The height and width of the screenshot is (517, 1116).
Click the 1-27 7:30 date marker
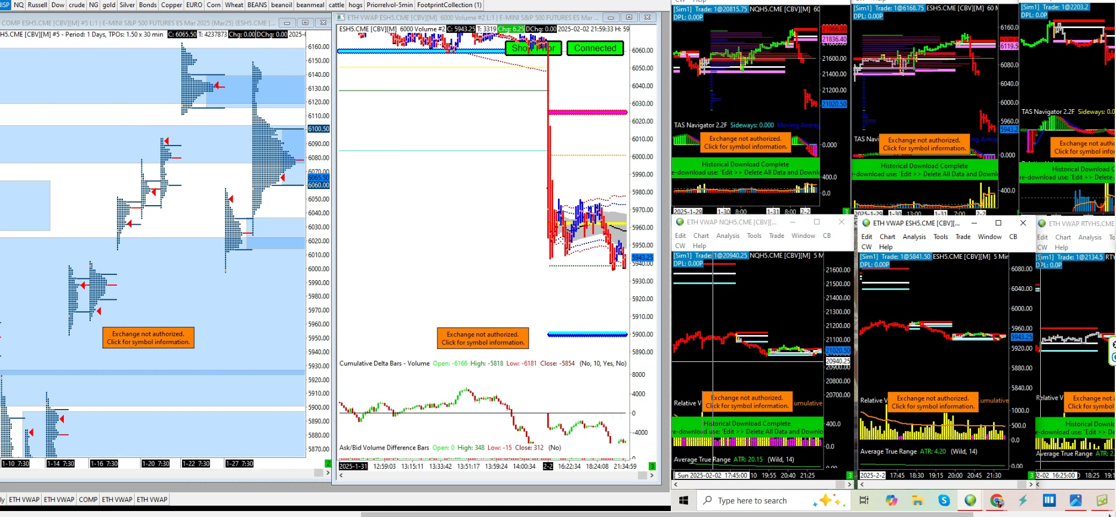point(239,463)
